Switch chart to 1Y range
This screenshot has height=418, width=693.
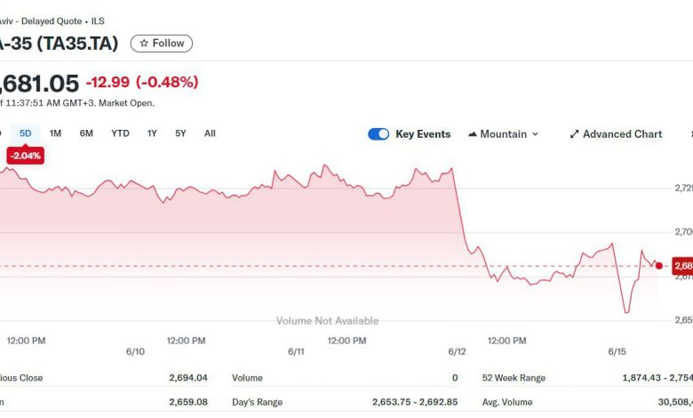[152, 133]
